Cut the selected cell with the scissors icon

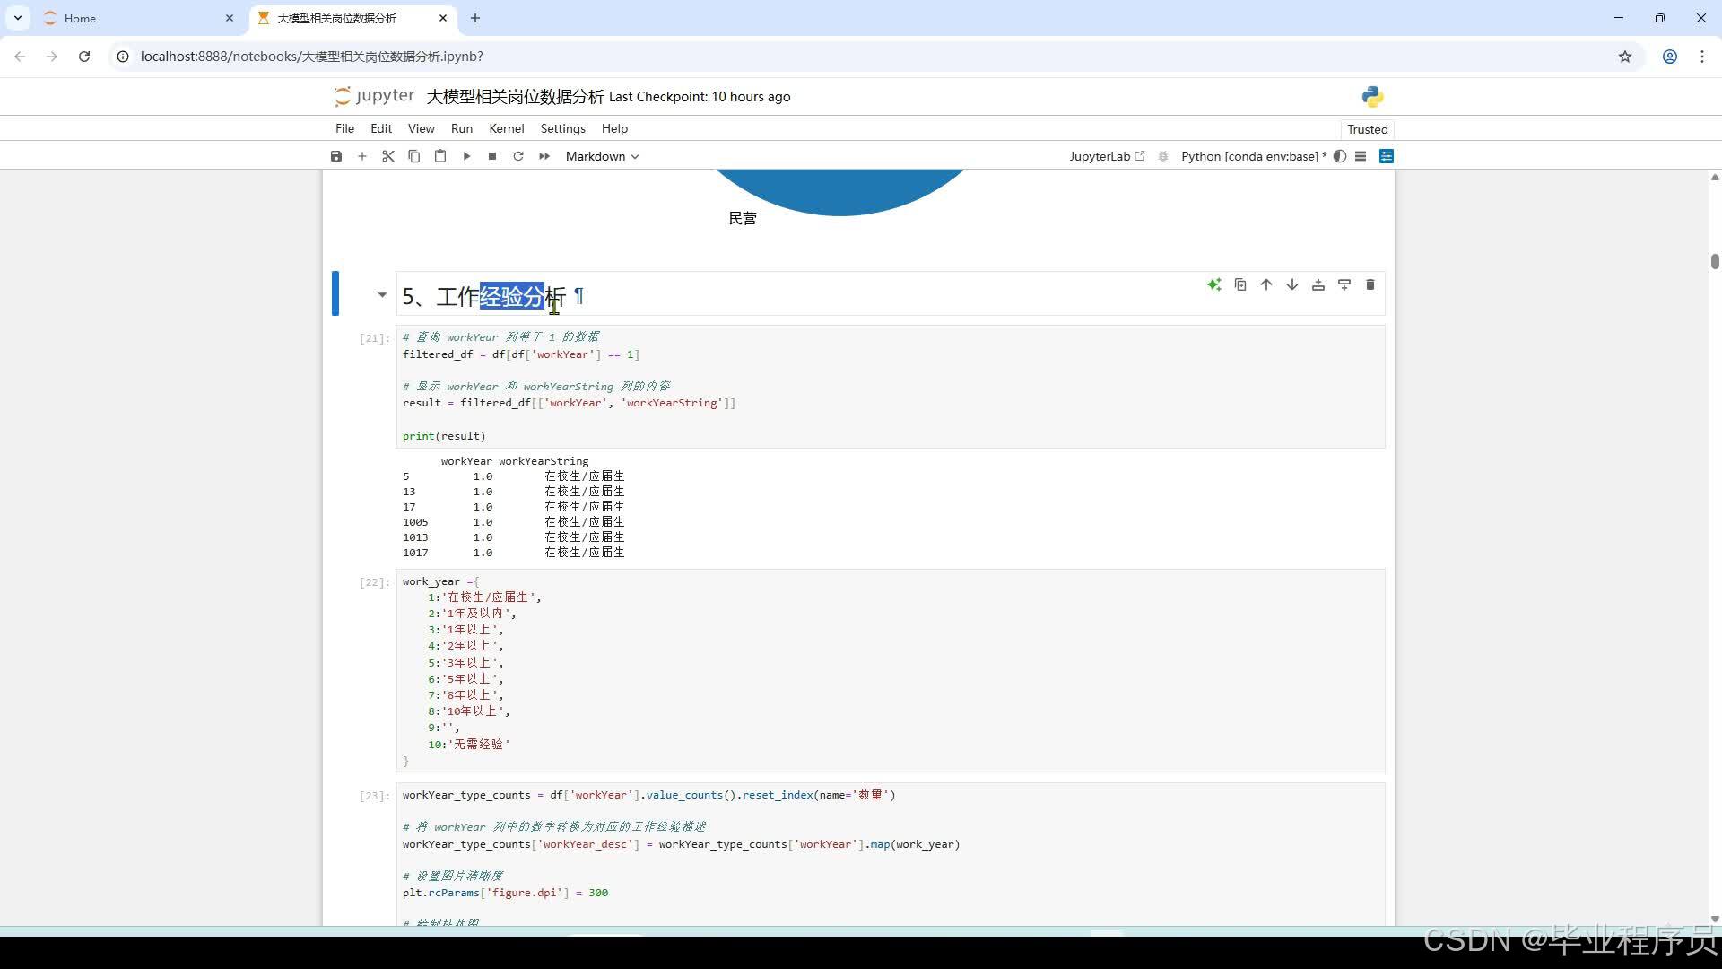[387, 156]
